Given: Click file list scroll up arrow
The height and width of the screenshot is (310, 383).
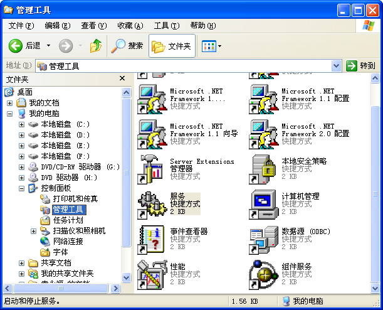Looking at the screenshot, I should click(375, 78).
